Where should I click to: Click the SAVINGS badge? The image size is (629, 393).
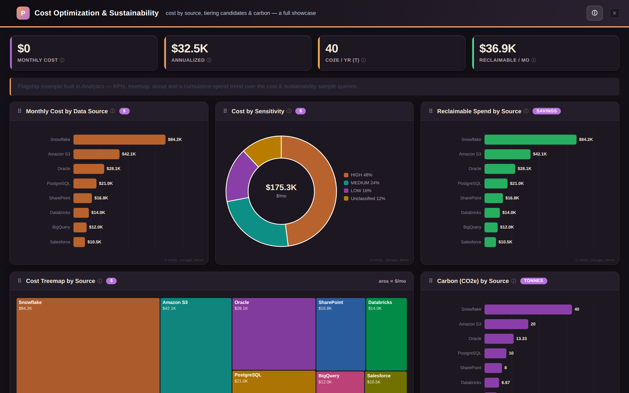(547, 111)
